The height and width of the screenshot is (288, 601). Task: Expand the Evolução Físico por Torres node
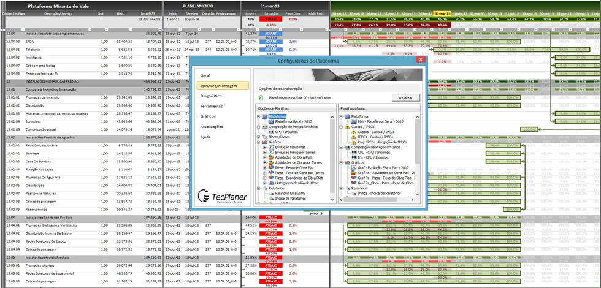tap(266, 153)
